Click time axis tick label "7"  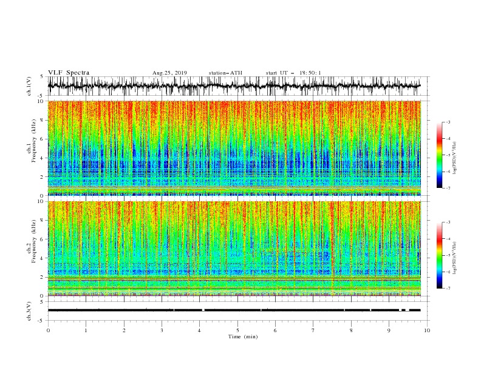[313, 330]
